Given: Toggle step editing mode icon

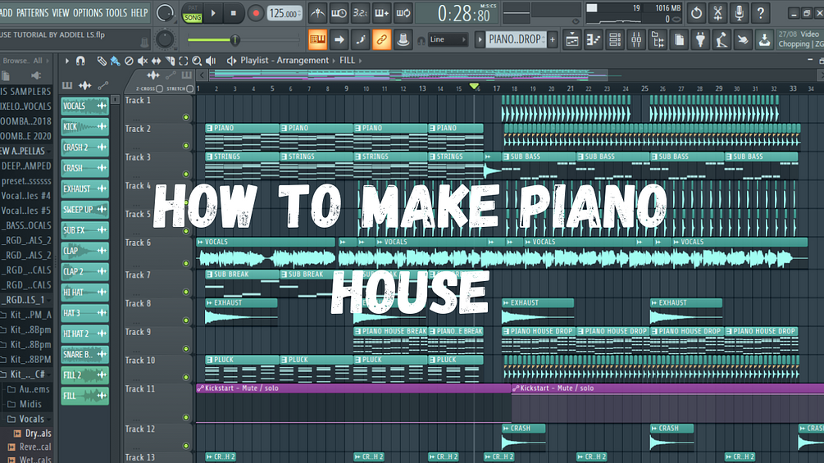Looking at the screenshot, I should pyautogui.click(x=361, y=39).
